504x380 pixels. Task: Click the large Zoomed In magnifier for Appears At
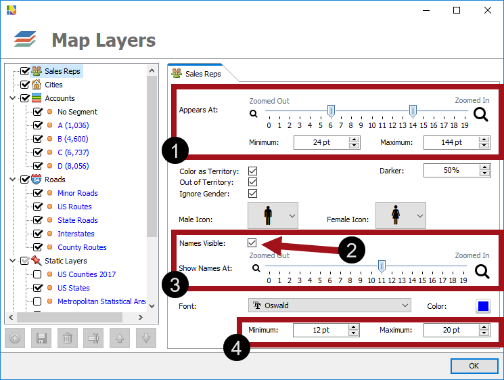[481, 114]
